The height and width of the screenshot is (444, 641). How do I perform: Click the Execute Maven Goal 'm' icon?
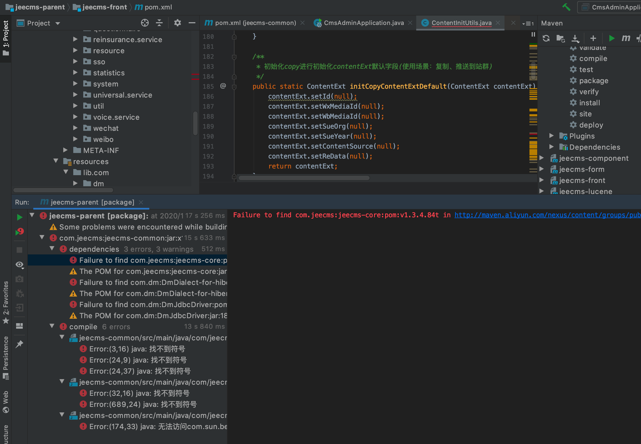coord(626,38)
